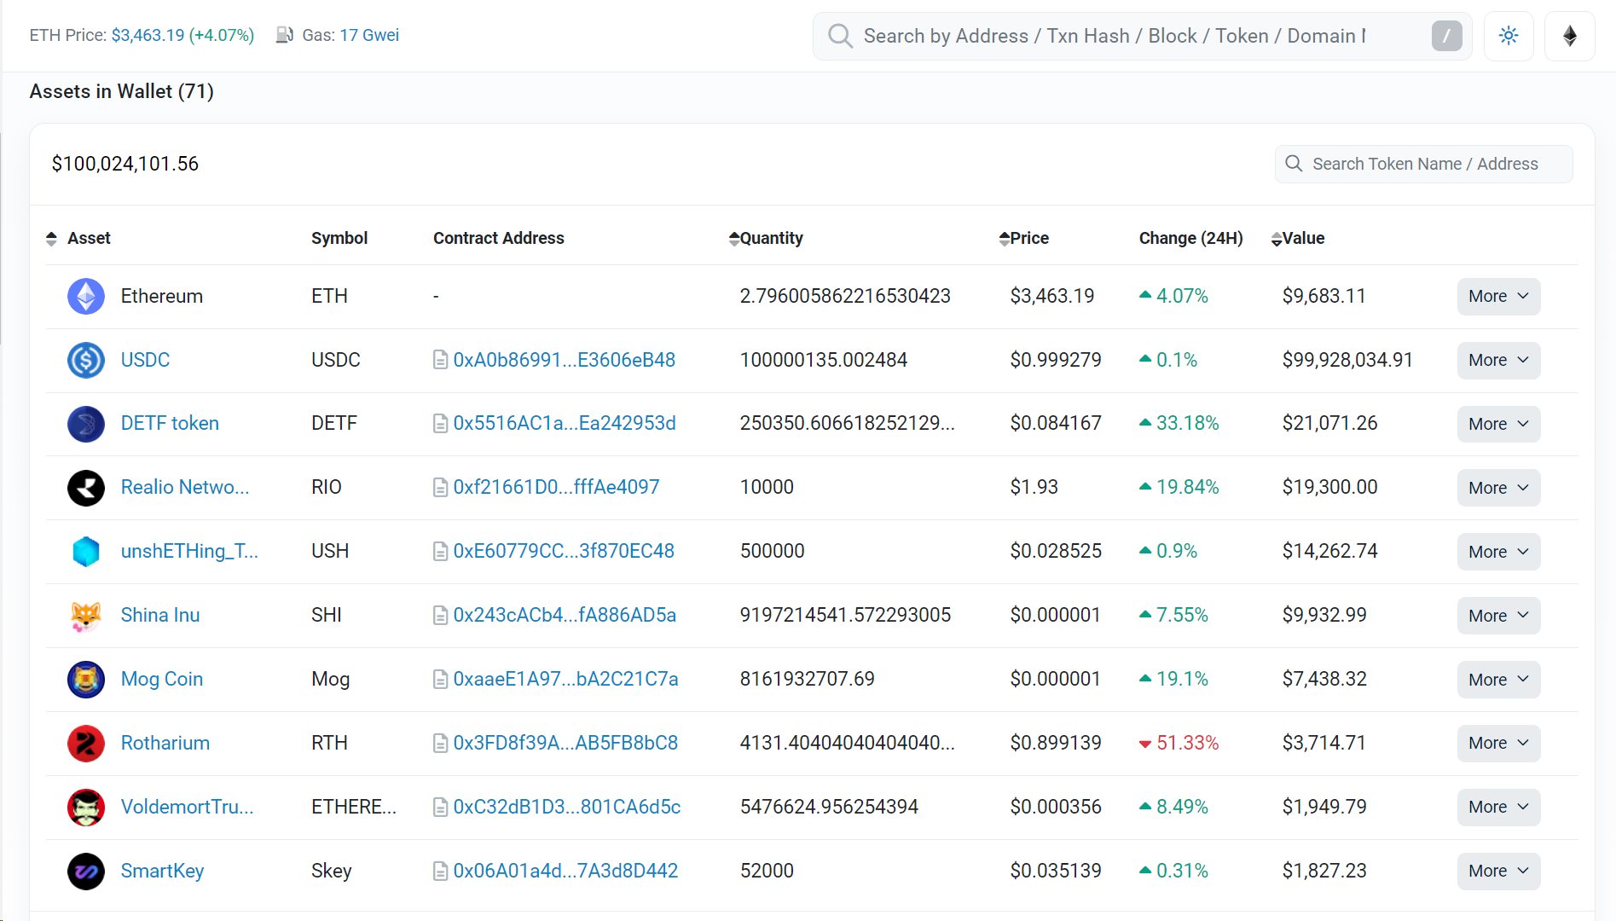The width and height of the screenshot is (1616, 921).
Task: Open contract address 0x3FD8f39A...AB5FB8bC8
Action: [x=565, y=744]
